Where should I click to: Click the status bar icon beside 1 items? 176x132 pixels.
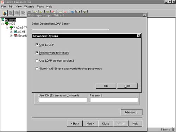(x=173, y=130)
